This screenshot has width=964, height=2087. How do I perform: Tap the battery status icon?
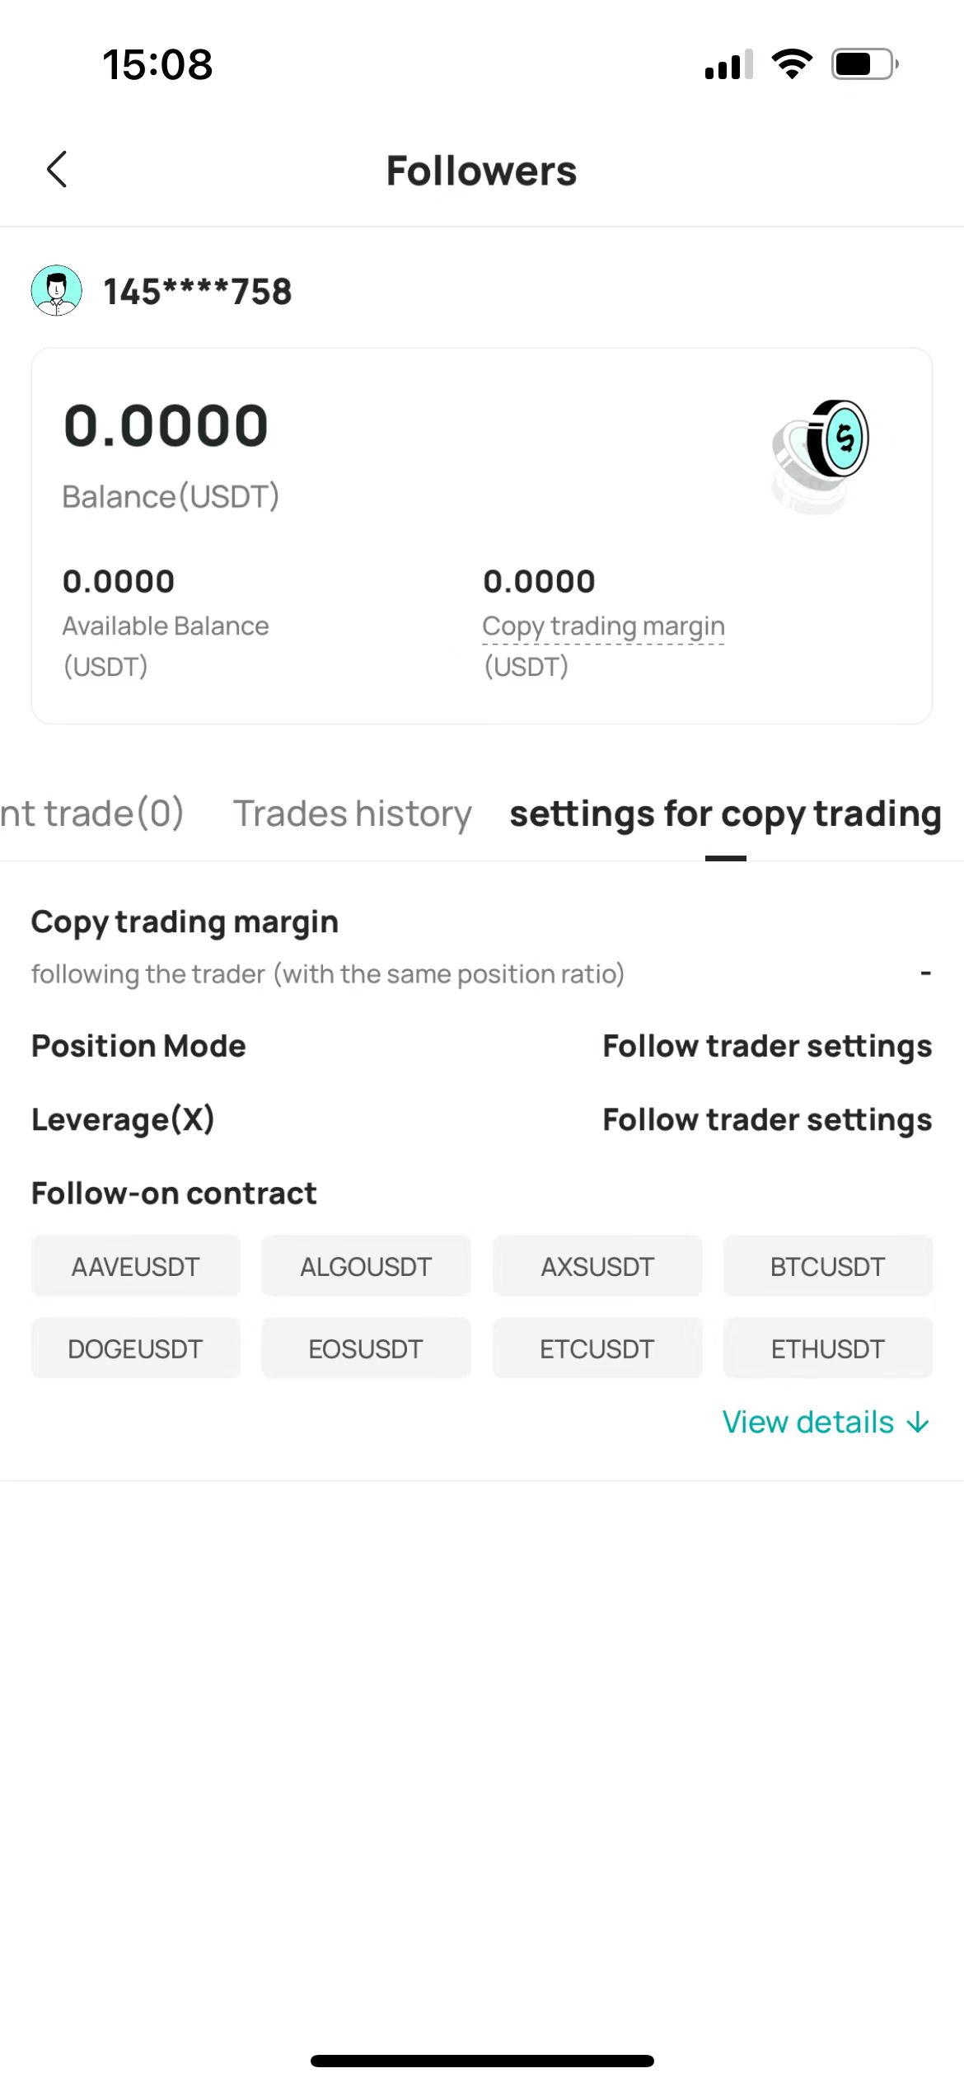pyautogui.click(x=864, y=64)
